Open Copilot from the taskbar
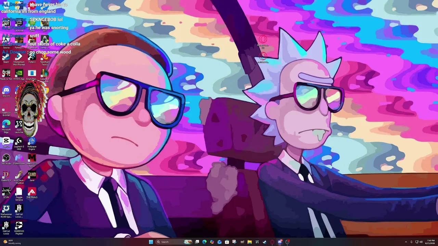438x246 pixels. (x=212, y=242)
